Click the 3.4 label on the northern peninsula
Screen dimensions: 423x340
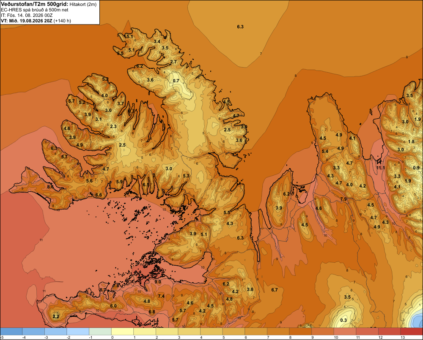coord(157,41)
